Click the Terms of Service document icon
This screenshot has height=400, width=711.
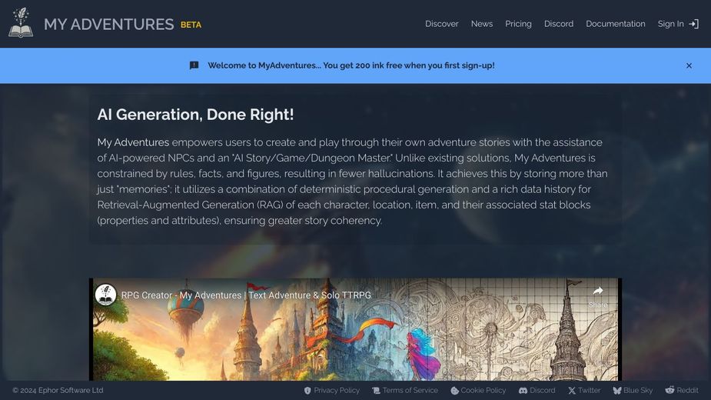[x=376, y=391]
